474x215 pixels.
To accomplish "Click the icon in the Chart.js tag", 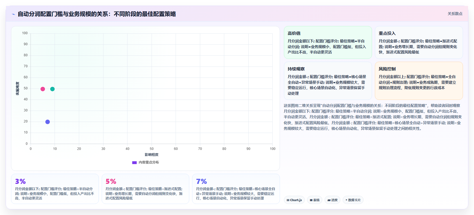I will [x=288, y=200].
